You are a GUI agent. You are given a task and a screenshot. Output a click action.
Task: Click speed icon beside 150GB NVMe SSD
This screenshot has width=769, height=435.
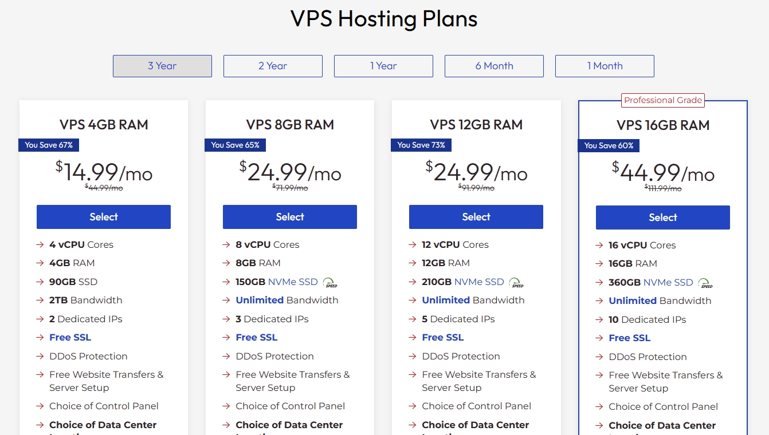point(330,282)
